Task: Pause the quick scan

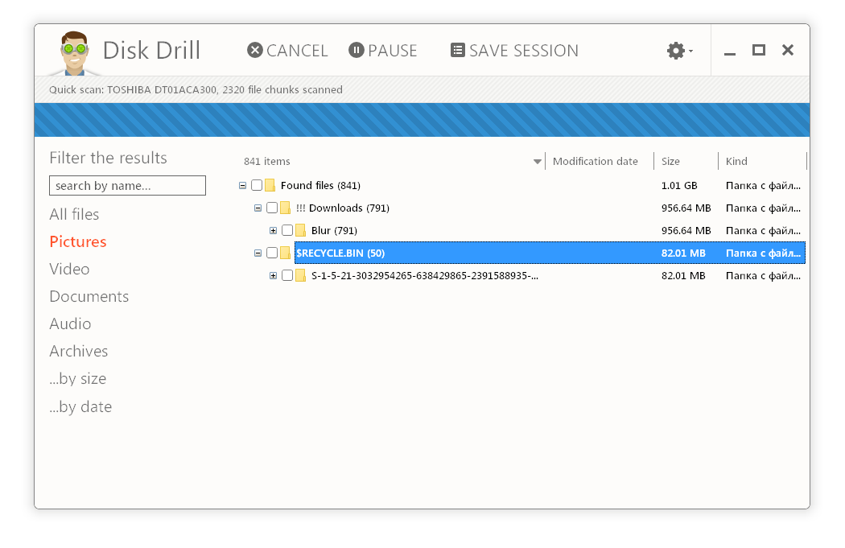Action: tap(382, 51)
